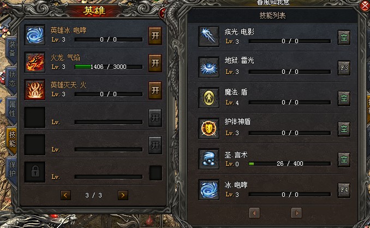Switch to the 装备 equipment tab
The image size is (370, 228).
(x=12, y=49)
